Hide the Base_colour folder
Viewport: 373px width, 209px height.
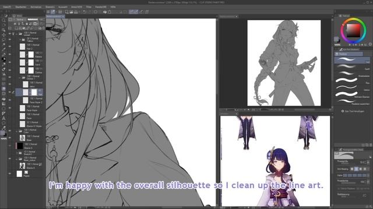pos(10,158)
